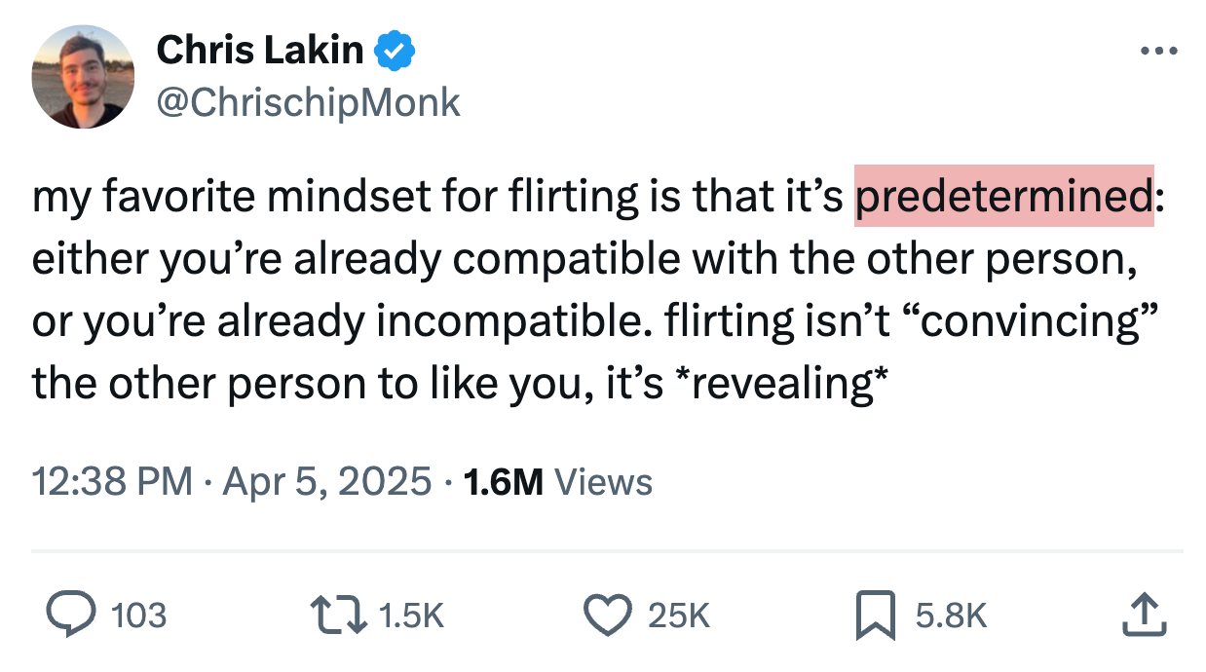
Task: Open Chris Lakin's profile via his avatar
Action: (83, 75)
